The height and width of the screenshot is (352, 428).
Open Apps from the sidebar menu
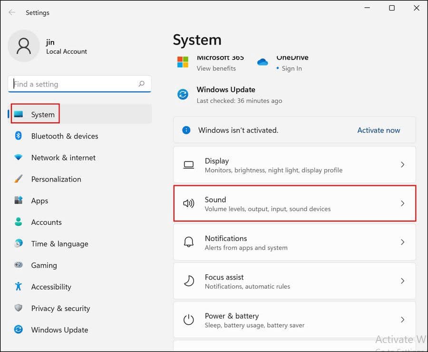click(x=39, y=201)
